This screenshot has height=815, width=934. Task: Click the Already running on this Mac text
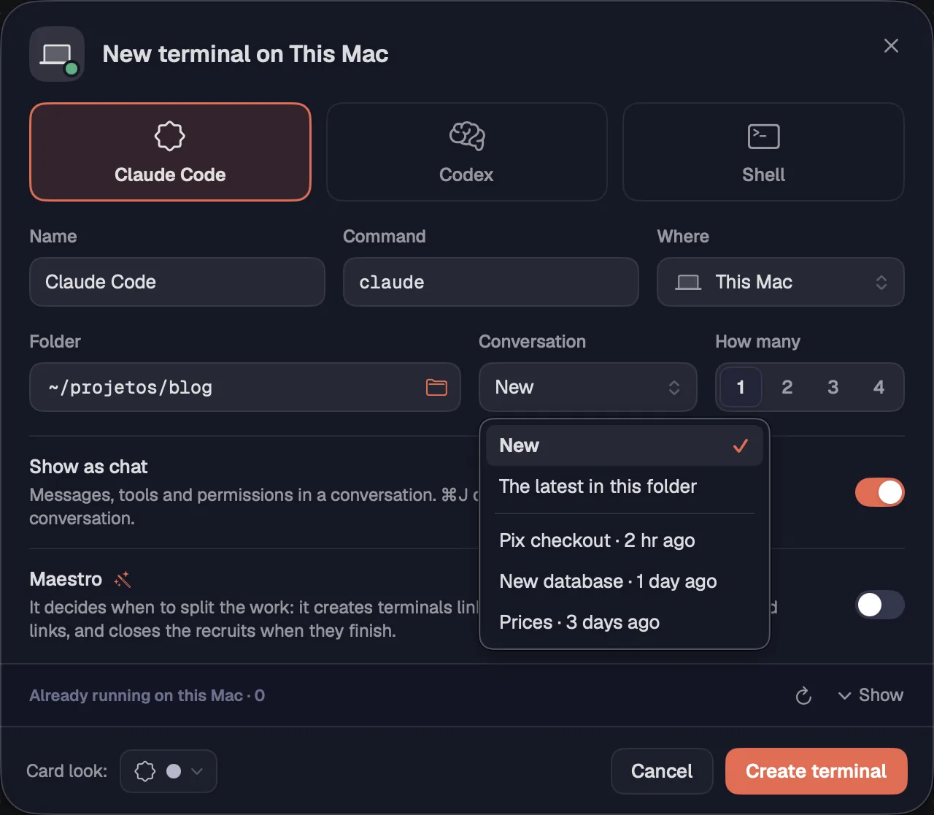click(147, 695)
